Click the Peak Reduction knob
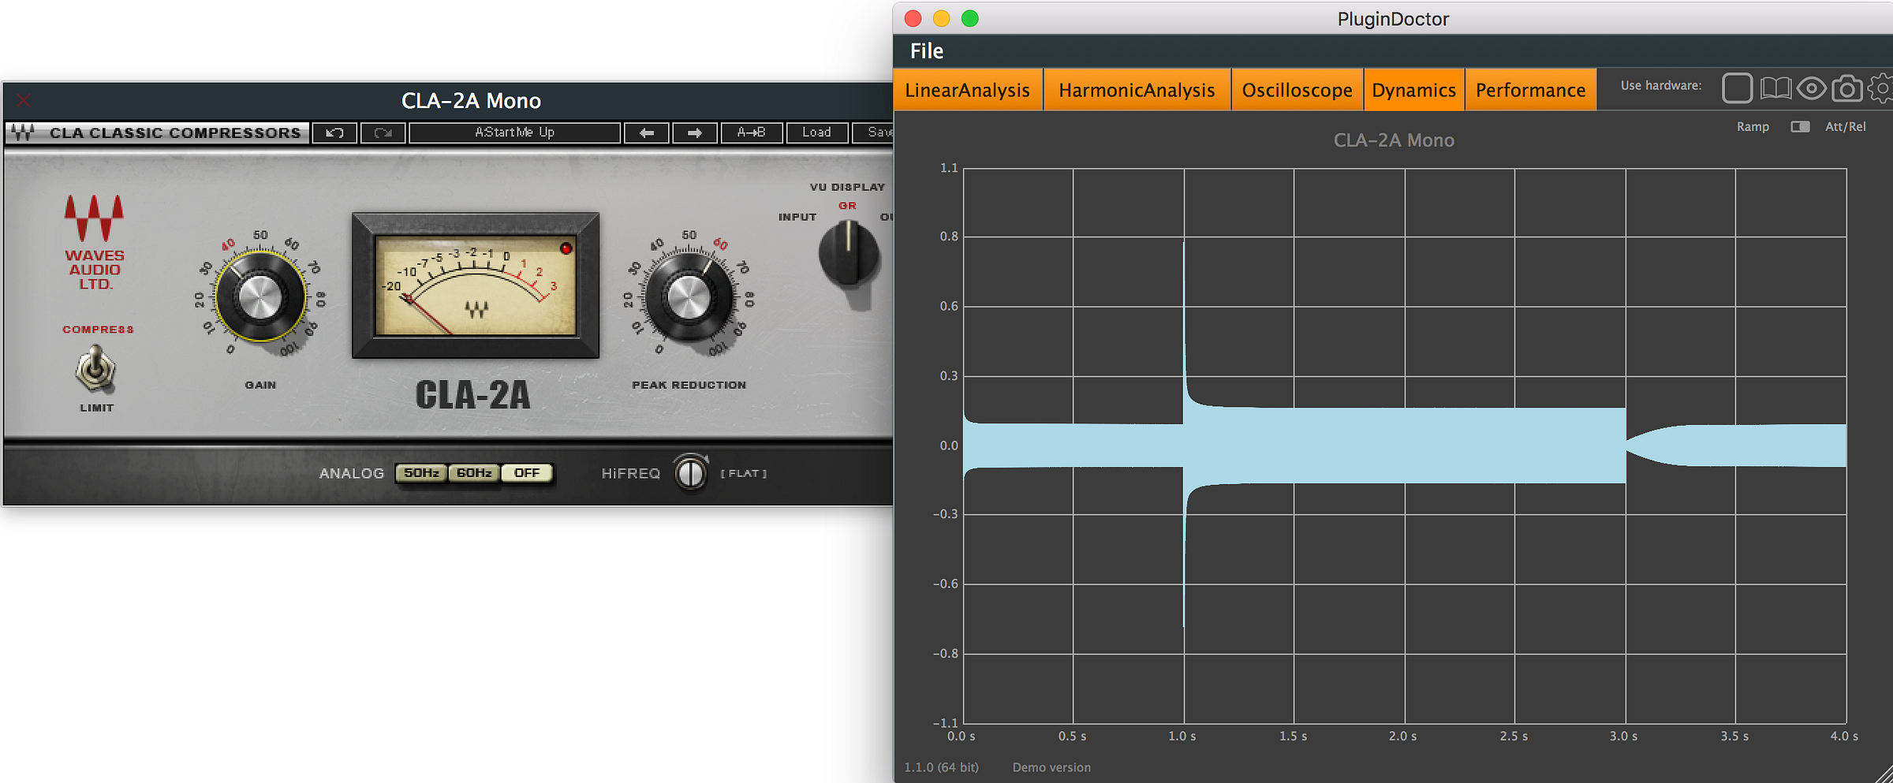Viewport: 1893px width, 783px height. tap(689, 298)
